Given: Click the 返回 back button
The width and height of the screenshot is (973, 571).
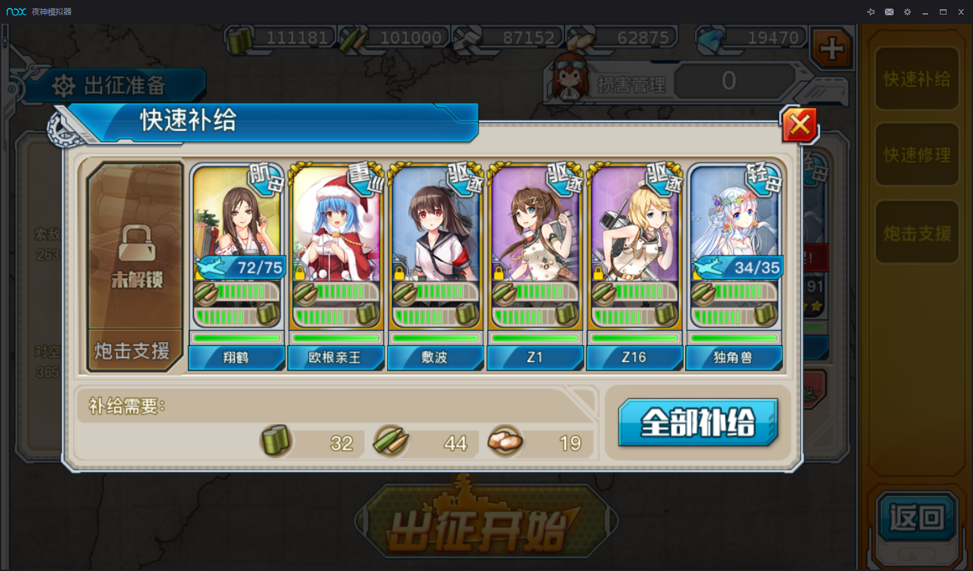Looking at the screenshot, I should point(917,517).
